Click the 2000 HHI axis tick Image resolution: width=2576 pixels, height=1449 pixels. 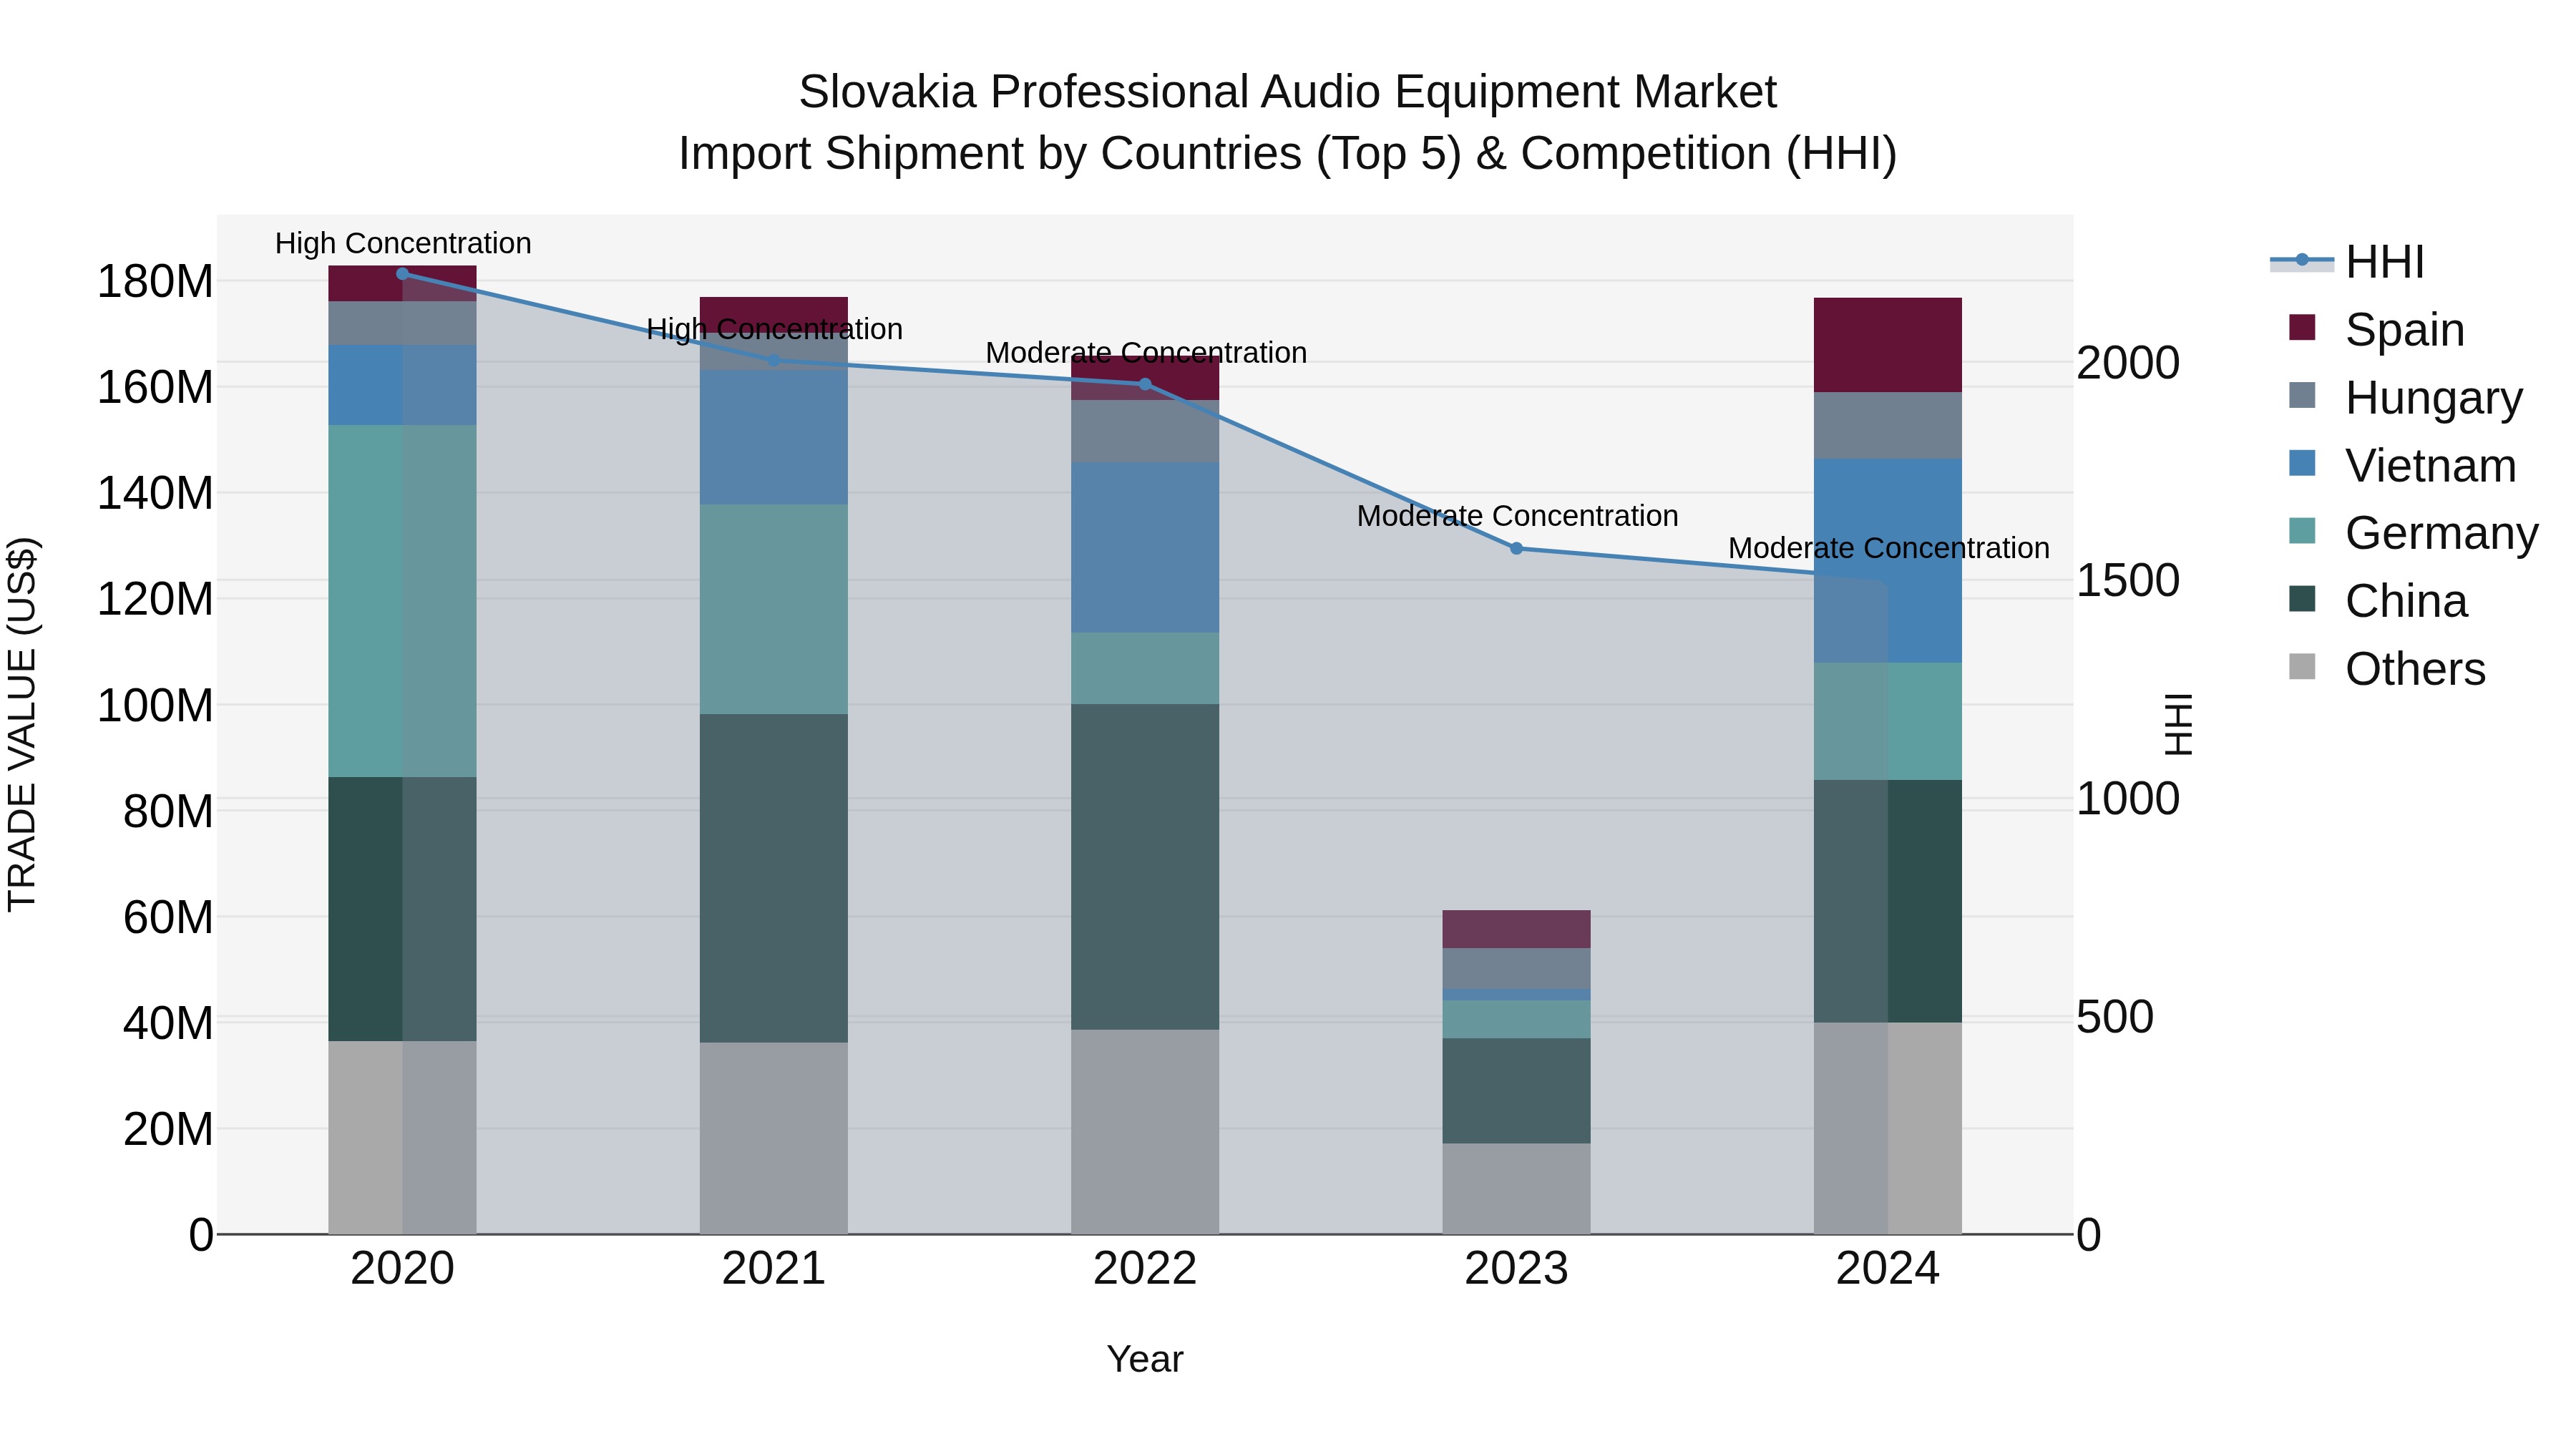click(2128, 363)
